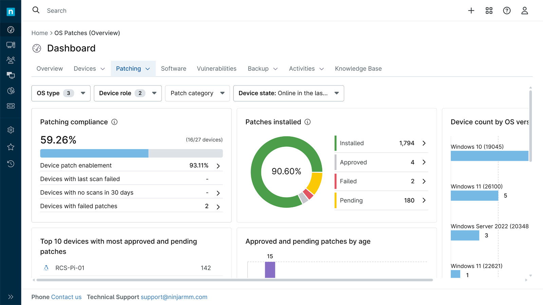Open the recent history clock icon

11,164
